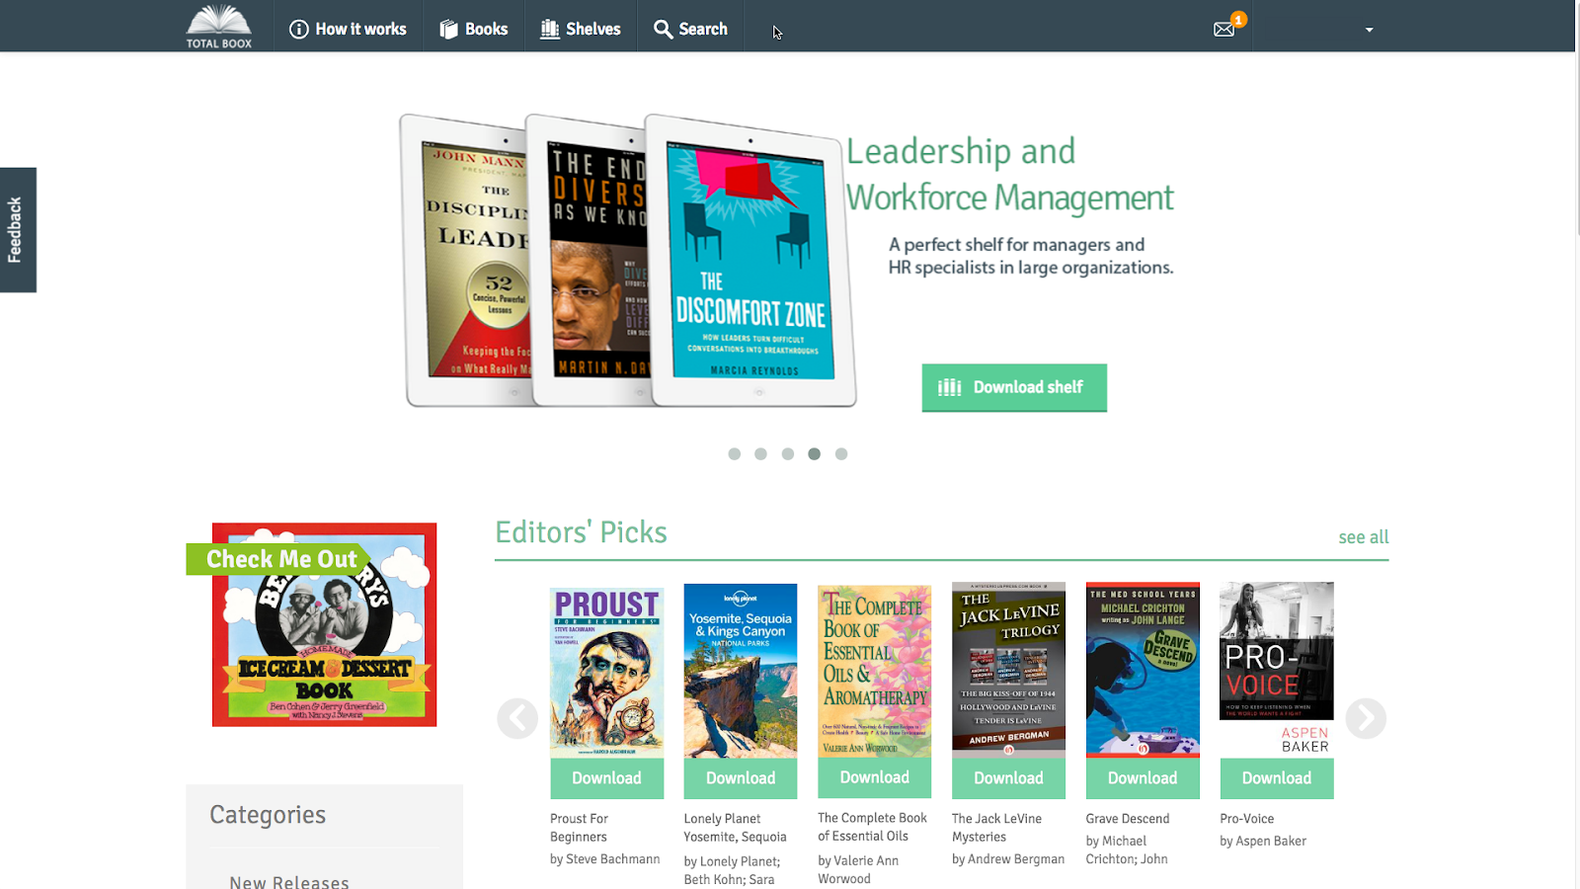Click the Total Boox logo

(x=219, y=27)
